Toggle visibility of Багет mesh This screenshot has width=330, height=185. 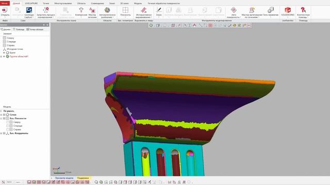4,53
